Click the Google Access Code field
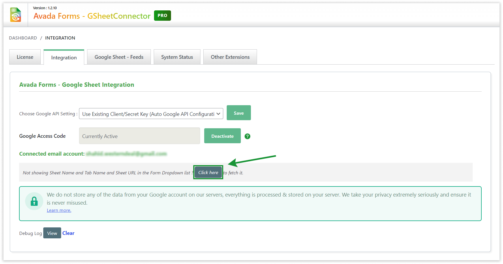Image resolution: width=503 pixels, height=264 pixels. [139, 136]
